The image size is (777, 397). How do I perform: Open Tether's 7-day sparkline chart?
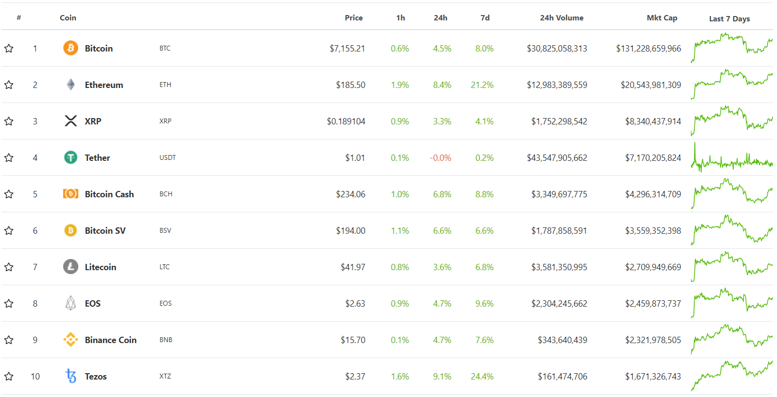click(732, 157)
